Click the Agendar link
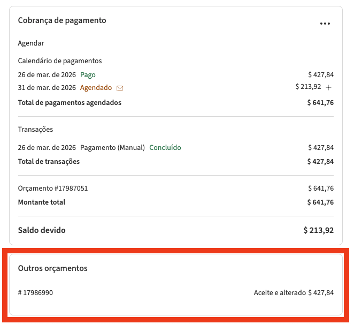 (x=31, y=43)
